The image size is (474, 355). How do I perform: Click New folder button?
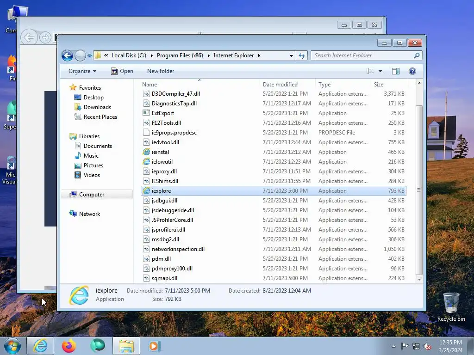[x=161, y=71]
